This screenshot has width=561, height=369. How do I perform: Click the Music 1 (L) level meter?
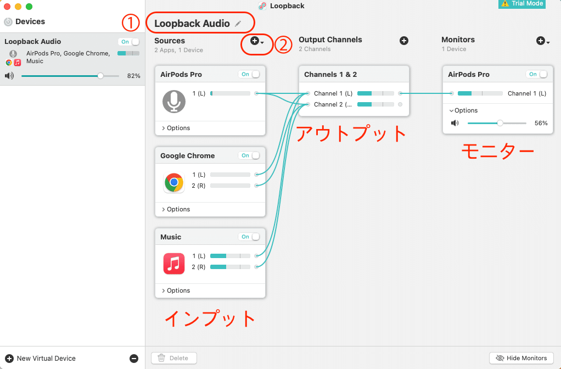click(230, 256)
